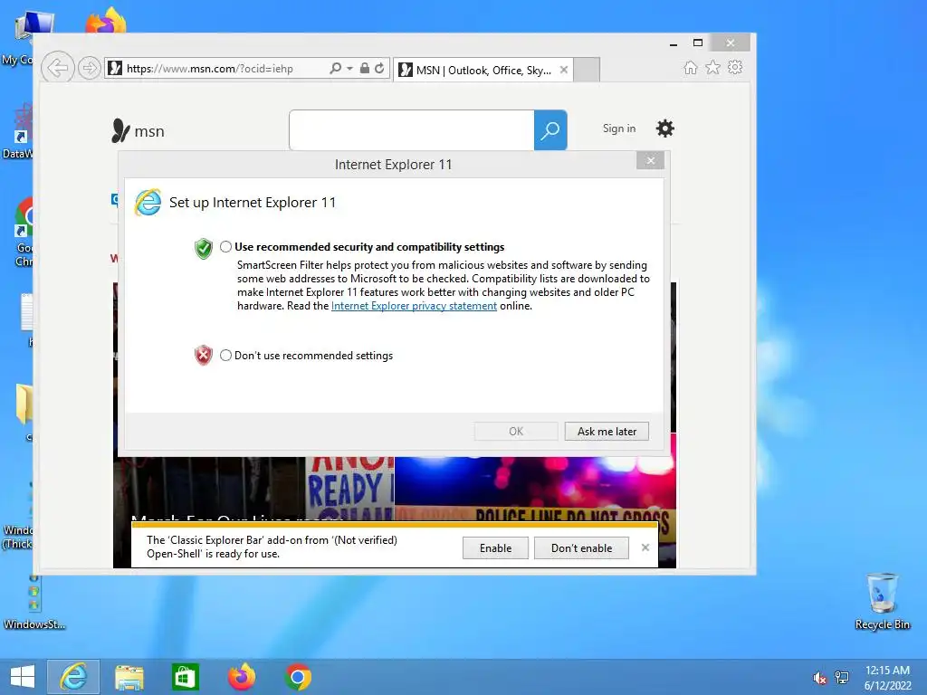927x695 pixels.
Task: Open Favorites with the star icon
Action: pos(713,67)
